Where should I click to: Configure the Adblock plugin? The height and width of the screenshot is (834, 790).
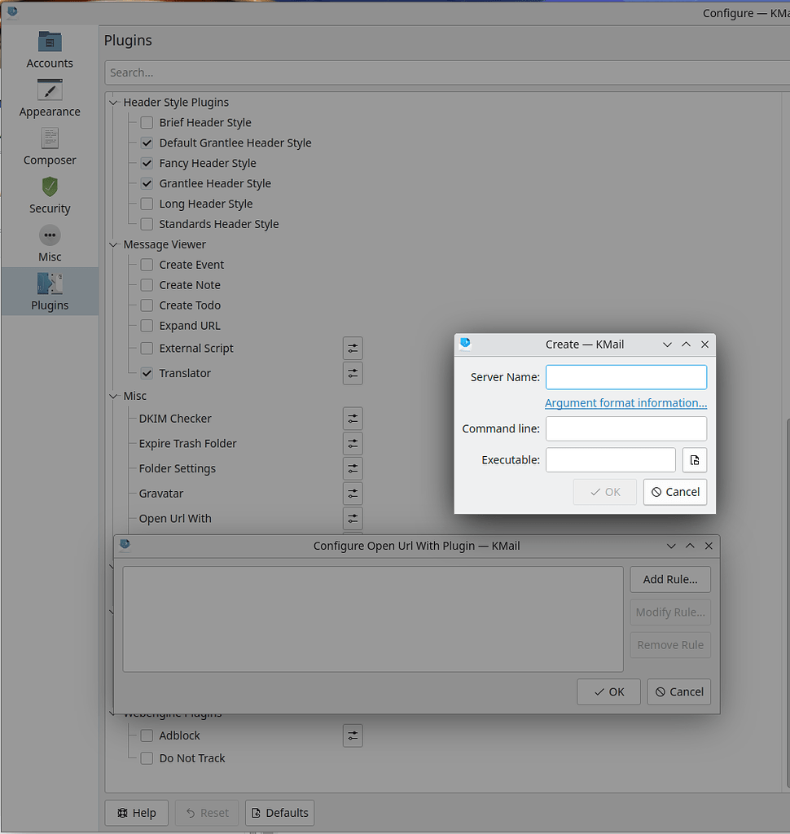tap(353, 735)
